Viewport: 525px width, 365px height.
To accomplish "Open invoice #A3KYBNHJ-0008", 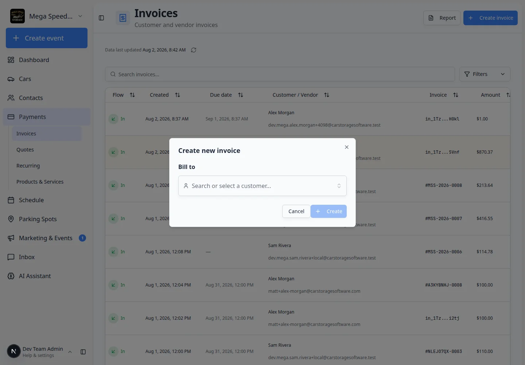I will tap(443, 285).
